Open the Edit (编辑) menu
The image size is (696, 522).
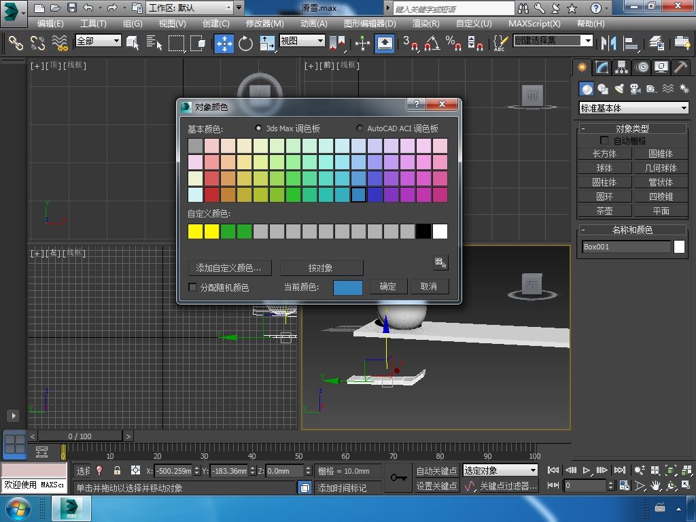click(x=50, y=24)
